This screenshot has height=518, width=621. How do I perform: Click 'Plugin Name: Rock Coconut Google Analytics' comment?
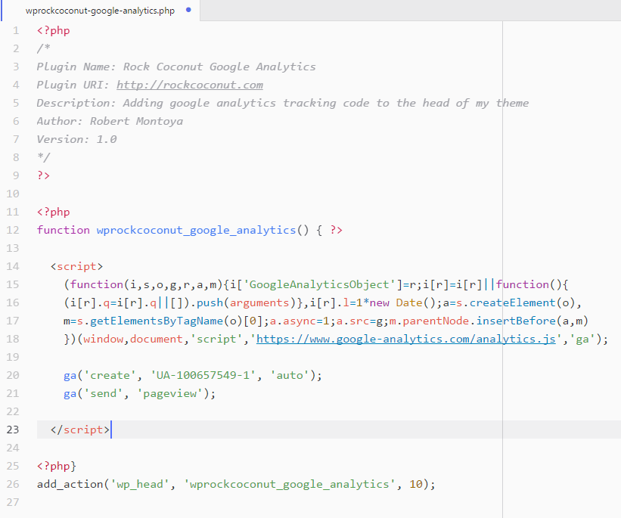point(176,67)
